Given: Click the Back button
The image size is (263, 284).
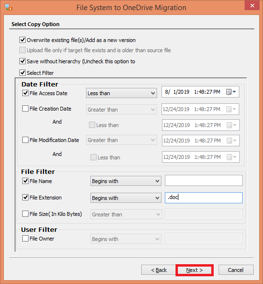Looking at the screenshot, I should click(x=159, y=270).
